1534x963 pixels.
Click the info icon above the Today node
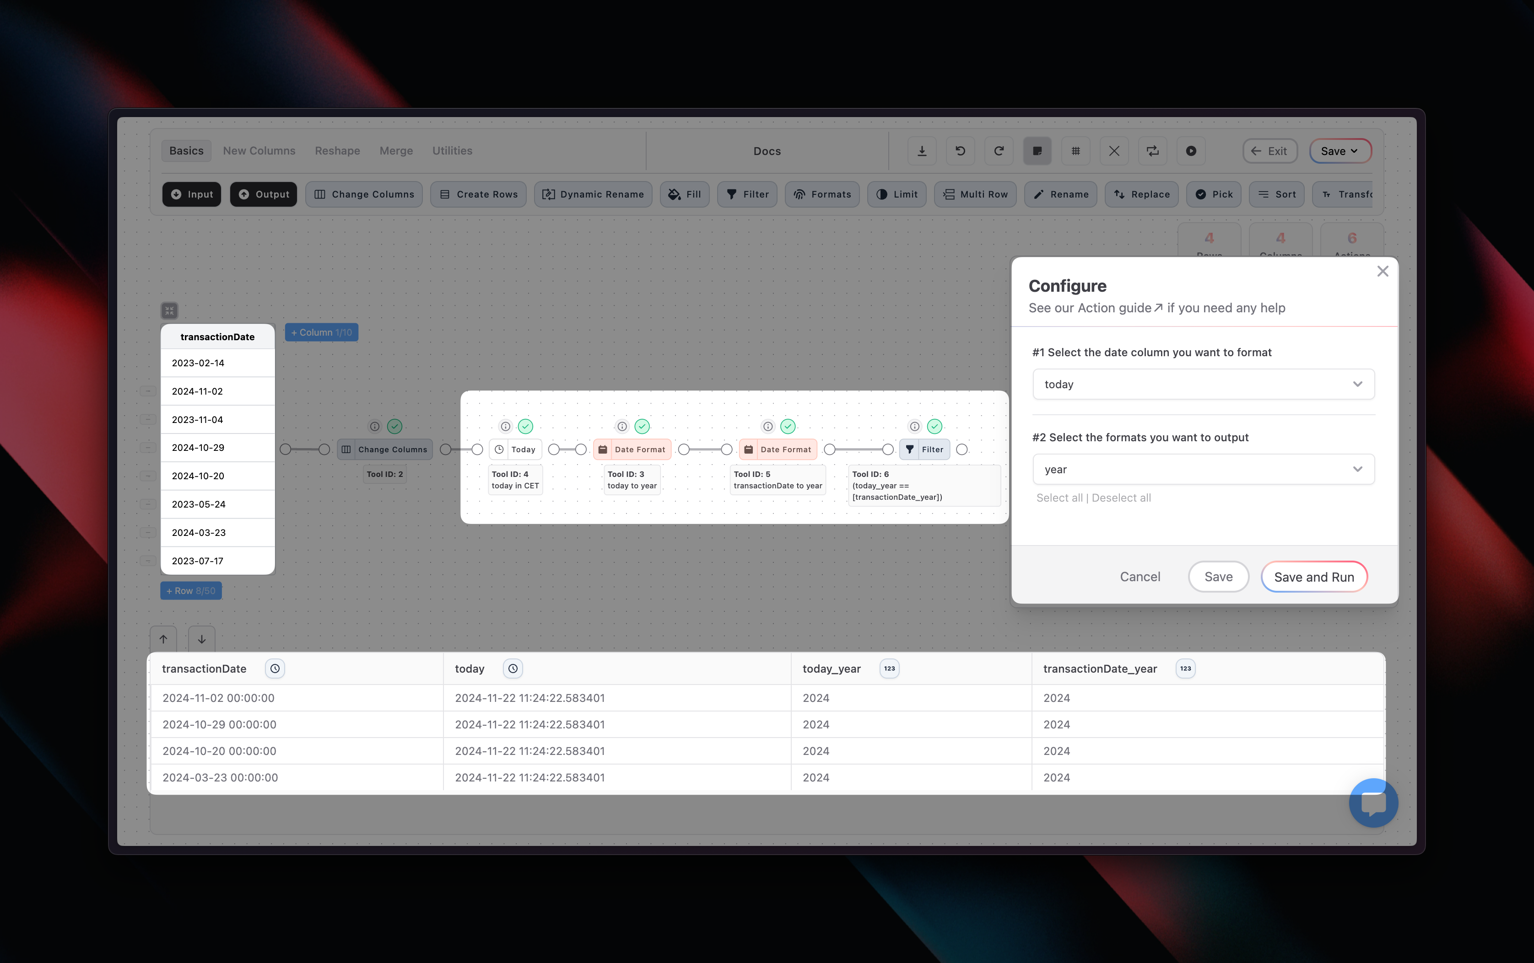[505, 427]
